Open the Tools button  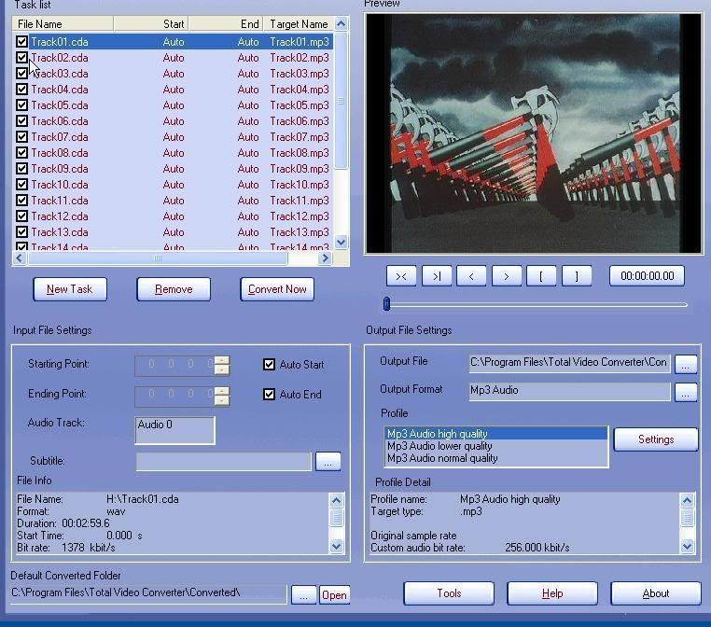click(x=449, y=593)
